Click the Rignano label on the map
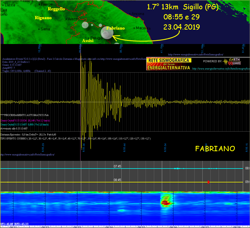This screenshot has width=250, height=228. click(43, 18)
